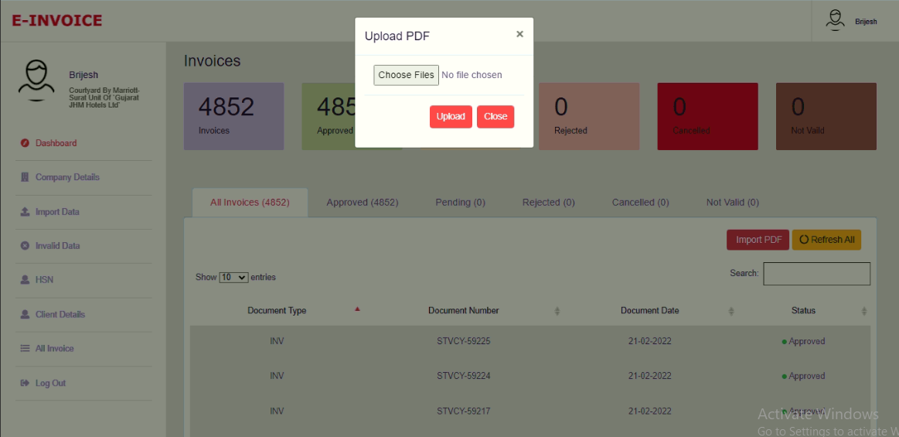Switch to the Approved (4852) tab
This screenshot has width=899, height=437.
tap(362, 203)
